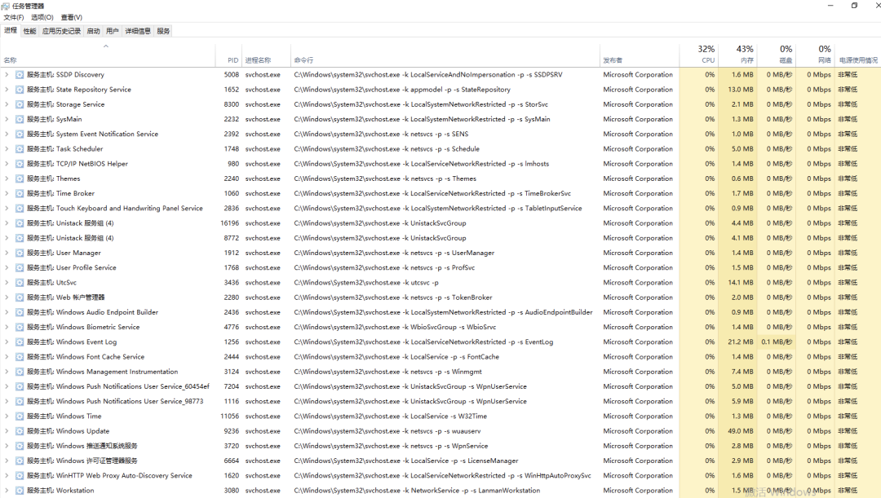Click the Task Scheduler service host icon
The width and height of the screenshot is (881, 498).
click(x=20, y=149)
